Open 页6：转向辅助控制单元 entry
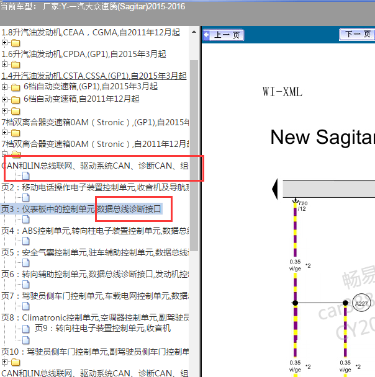Screen dimensions: 375x377 [x=95, y=274]
